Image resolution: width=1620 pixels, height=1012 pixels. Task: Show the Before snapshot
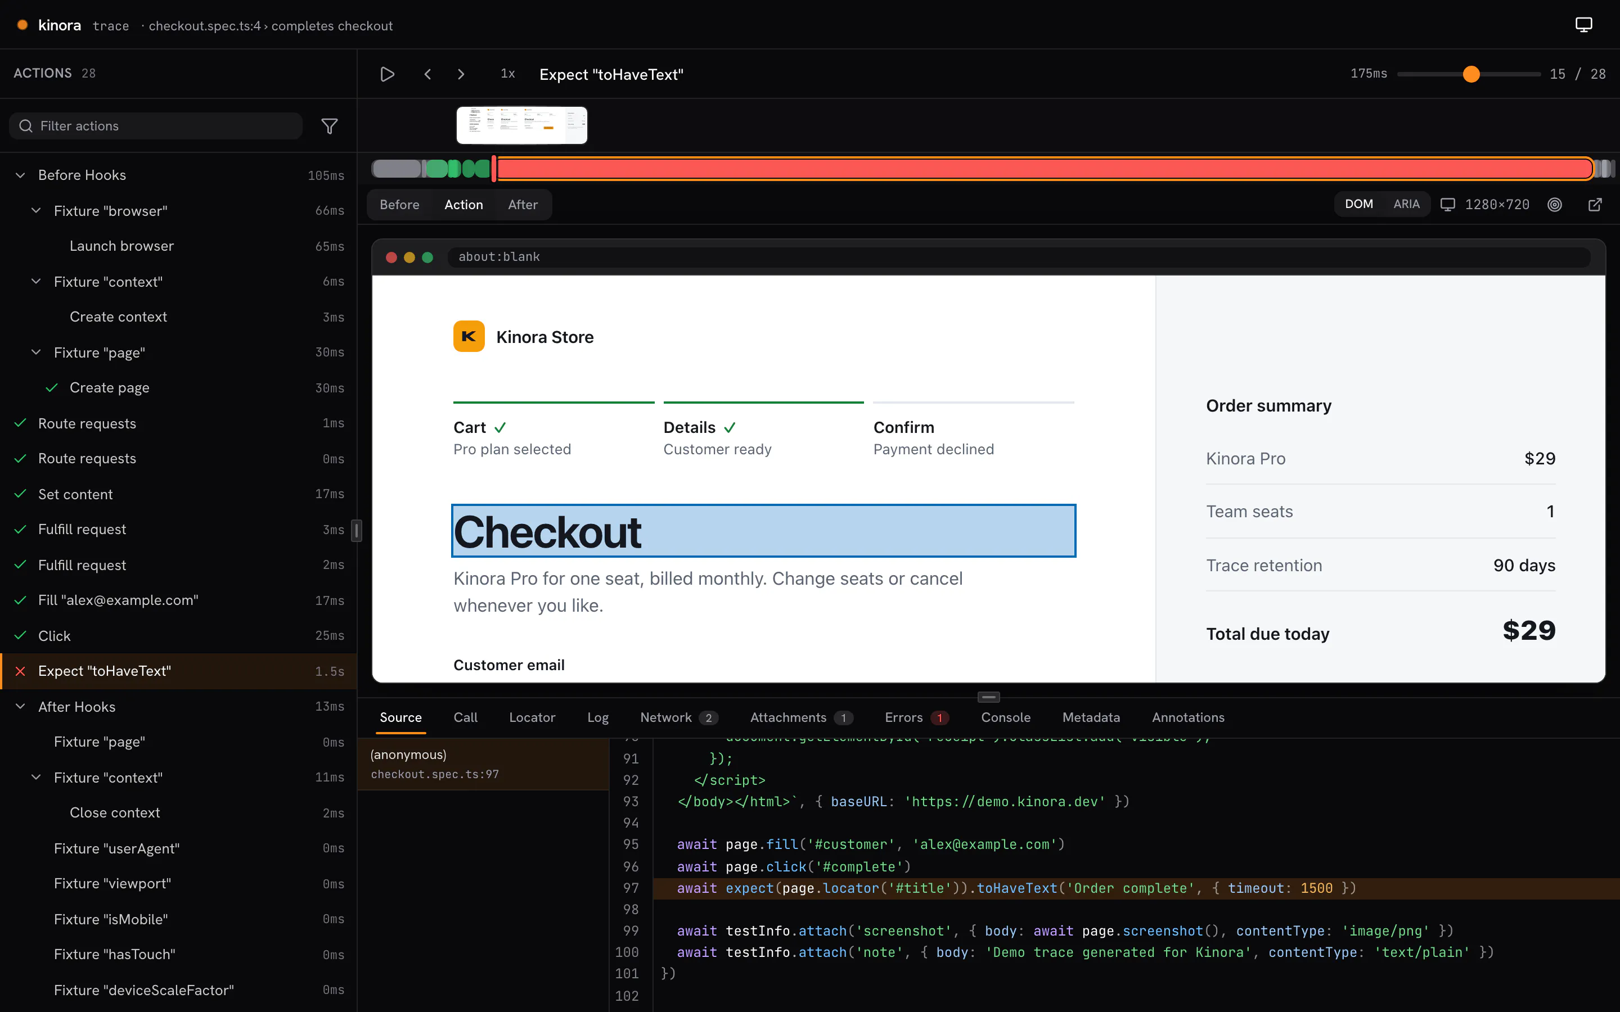click(x=399, y=205)
